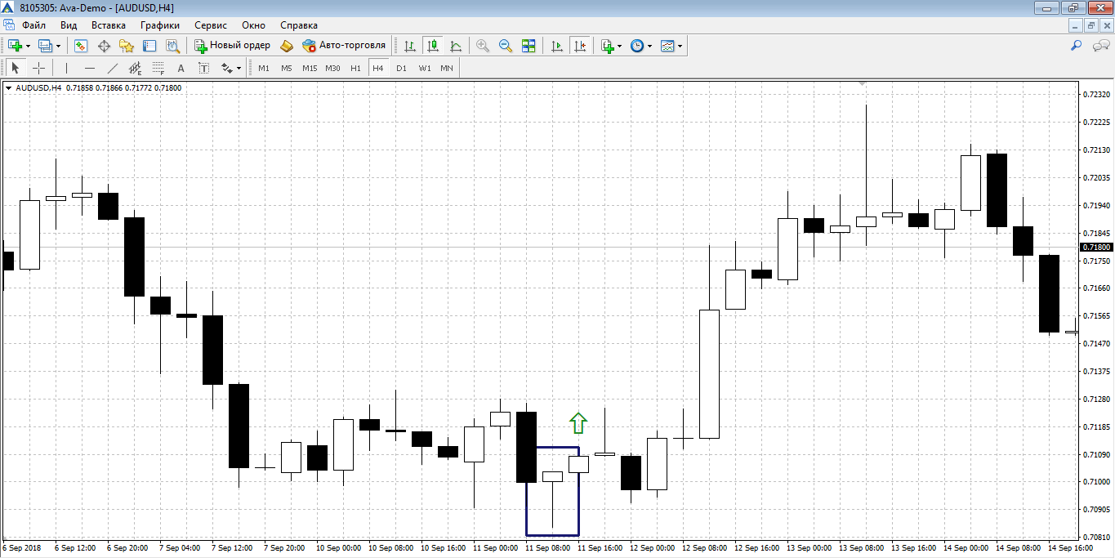
Task: Select the text label tool
Action: click(204, 68)
